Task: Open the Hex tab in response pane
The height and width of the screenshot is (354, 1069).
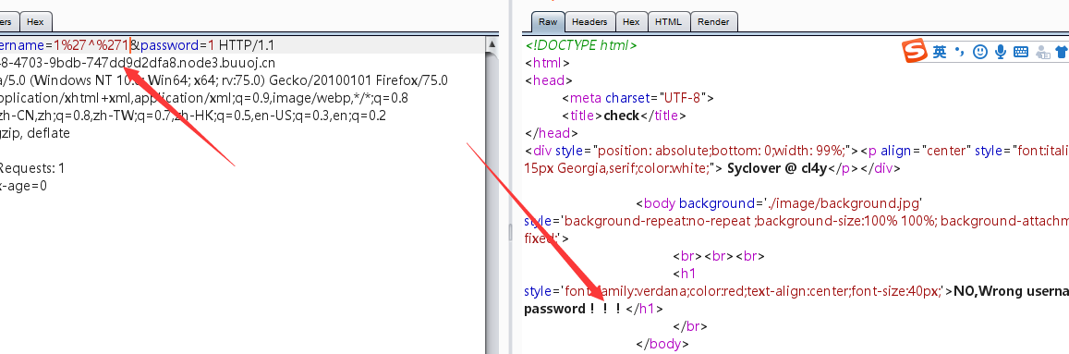Action: [631, 22]
